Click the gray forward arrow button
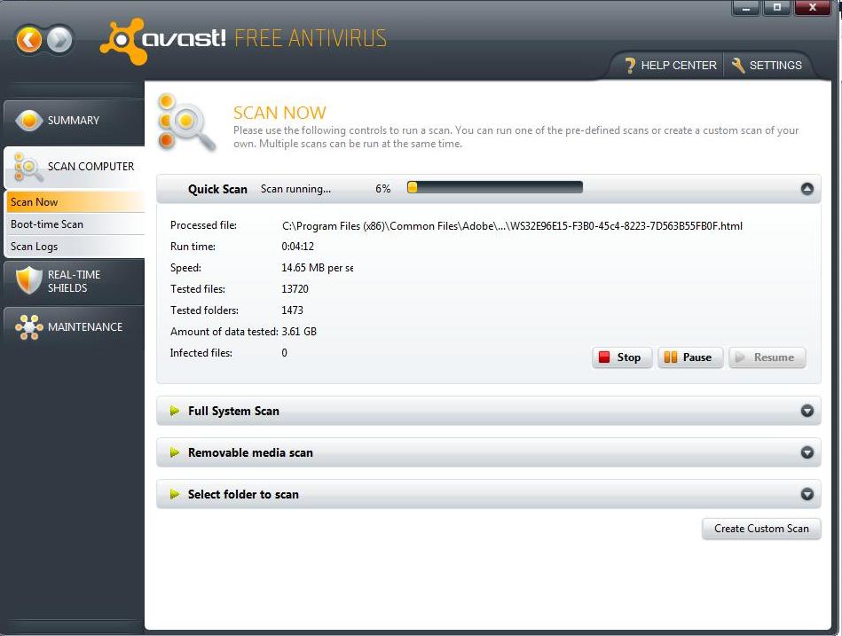842x636 pixels. [x=59, y=39]
